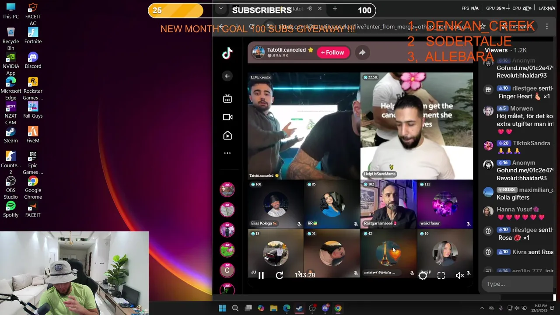Click the play-in-house icon in TikTok sidebar

(227, 135)
